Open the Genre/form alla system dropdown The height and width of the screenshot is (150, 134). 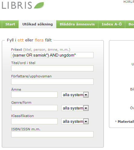pos(75,108)
